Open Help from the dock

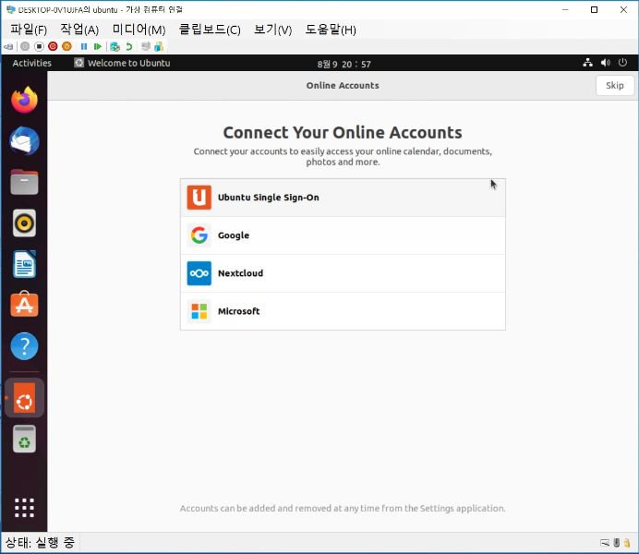coord(24,346)
